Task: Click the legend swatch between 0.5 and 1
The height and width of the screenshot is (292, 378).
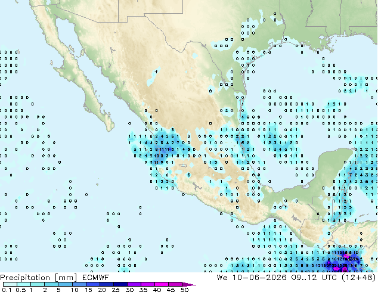Action: click(x=24, y=284)
